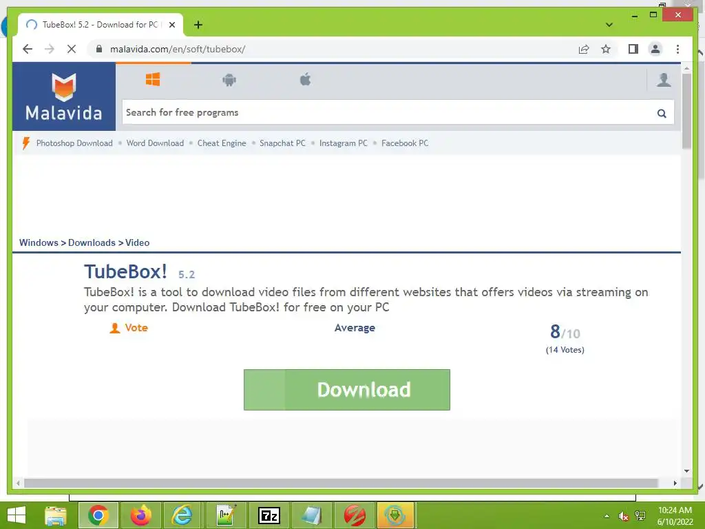The width and height of the screenshot is (705, 529).
Task: Stop loading the page
Action: [x=72, y=49]
